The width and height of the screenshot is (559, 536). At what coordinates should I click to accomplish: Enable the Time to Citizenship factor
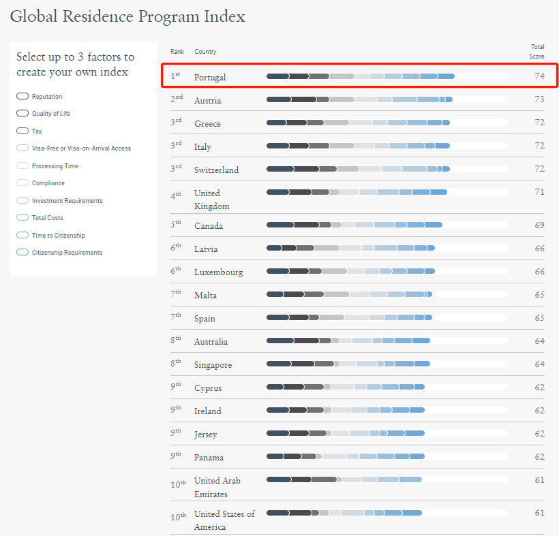(22, 236)
